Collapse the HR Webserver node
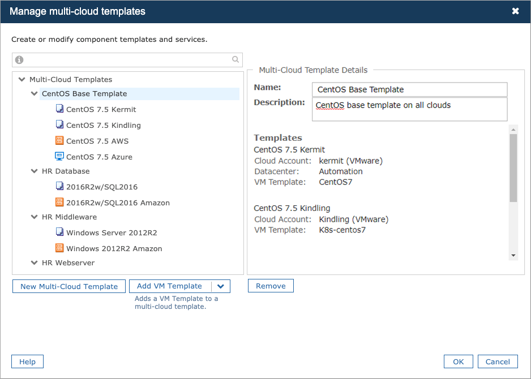The image size is (531, 379). pos(34,262)
